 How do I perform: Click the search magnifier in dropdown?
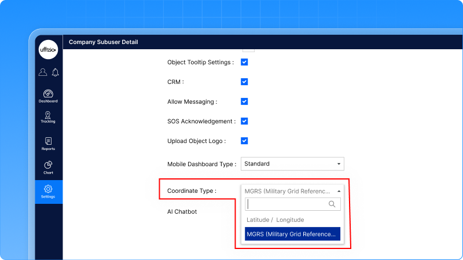click(332, 204)
